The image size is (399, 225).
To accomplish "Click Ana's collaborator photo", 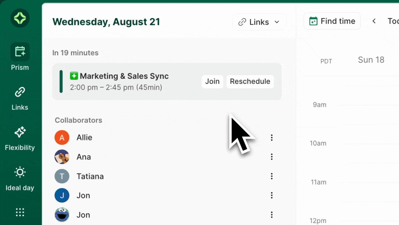I will [62, 157].
